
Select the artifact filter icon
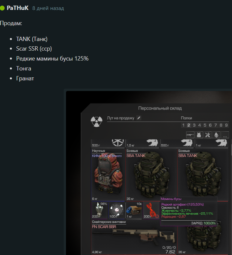(216, 135)
